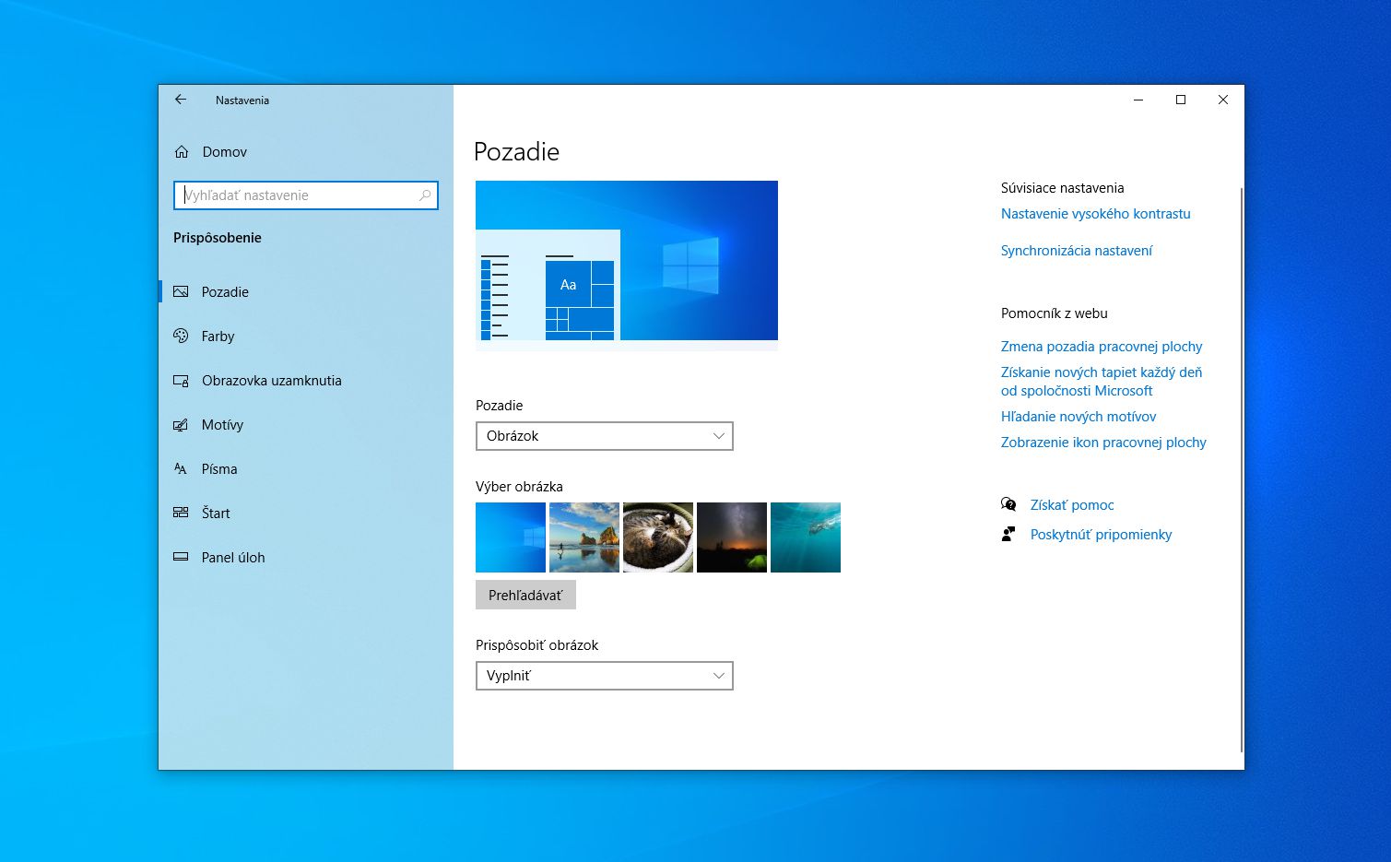Minimize the Nastavenia window
This screenshot has width=1391, height=862.
(x=1138, y=100)
